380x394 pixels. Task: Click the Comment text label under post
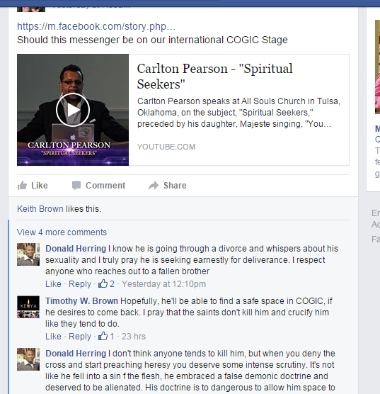(105, 186)
